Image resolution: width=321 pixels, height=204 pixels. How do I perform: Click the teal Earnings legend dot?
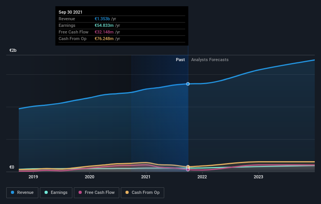pyautogui.click(x=46, y=192)
